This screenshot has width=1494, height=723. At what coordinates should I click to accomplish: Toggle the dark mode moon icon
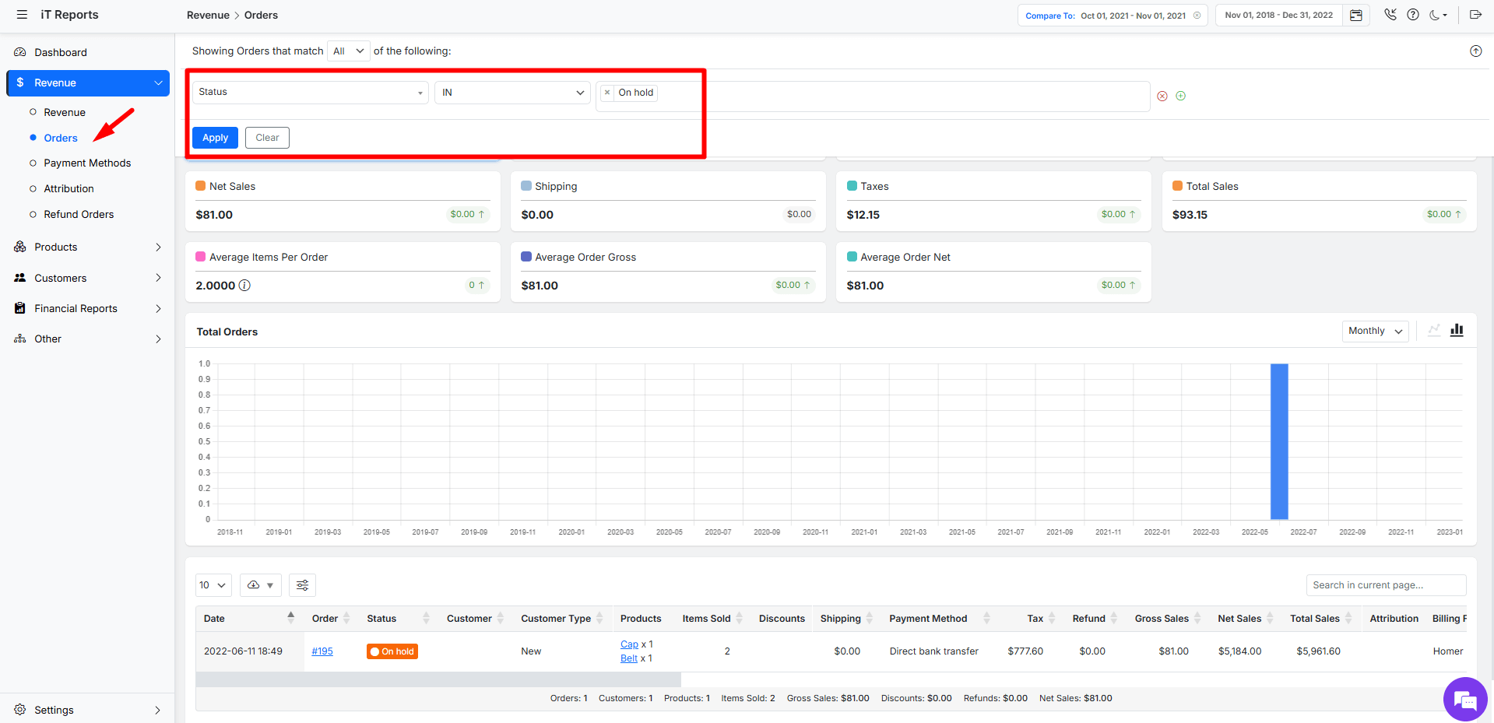(1436, 15)
